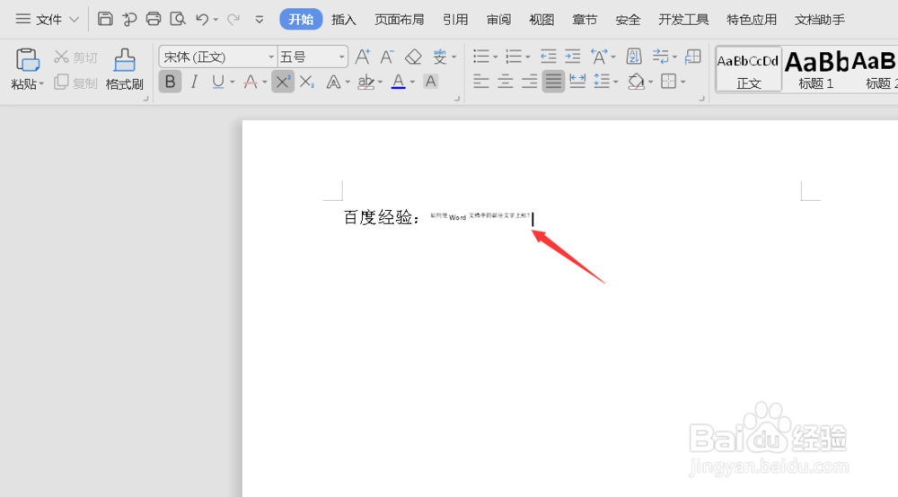Click the Paste clipboard icon
Viewport: 898px width, 497px height.
[x=27, y=60]
